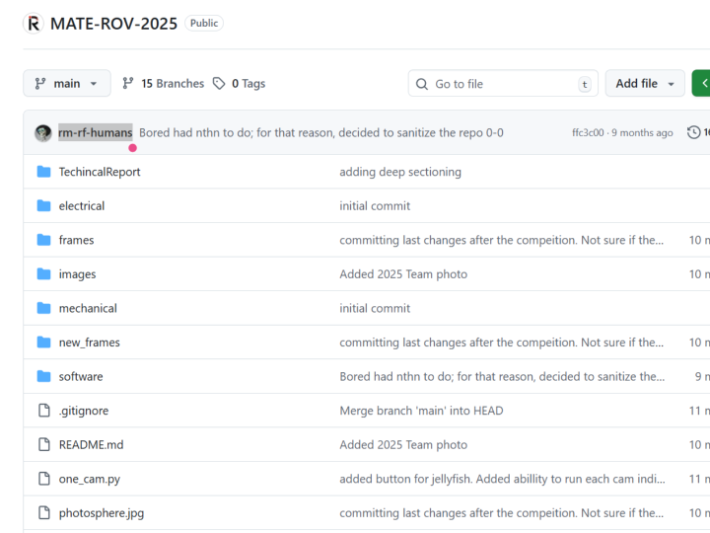710x533 pixels.
Task: Open the green Code button dropdown
Action: [x=701, y=84]
